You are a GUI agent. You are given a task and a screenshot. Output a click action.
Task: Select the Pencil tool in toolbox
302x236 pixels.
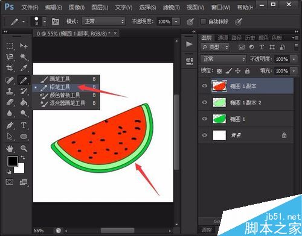pyautogui.click(x=24, y=80)
